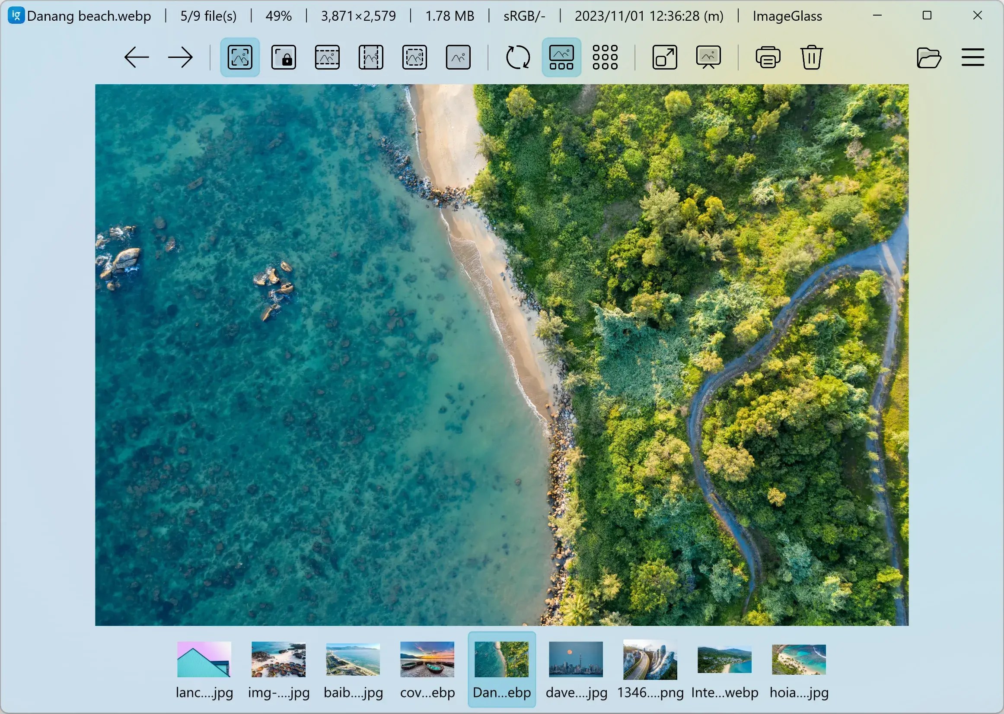The width and height of the screenshot is (1004, 714).
Task: Open the hoia....jpg thumbnail
Action: pyautogui.click(x=799, y=660)
